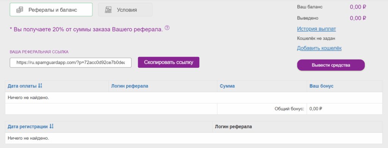This screenshot has width=388, height=148.
Task: Click the 20% referral commission notice text
Action: coord(86,30)
